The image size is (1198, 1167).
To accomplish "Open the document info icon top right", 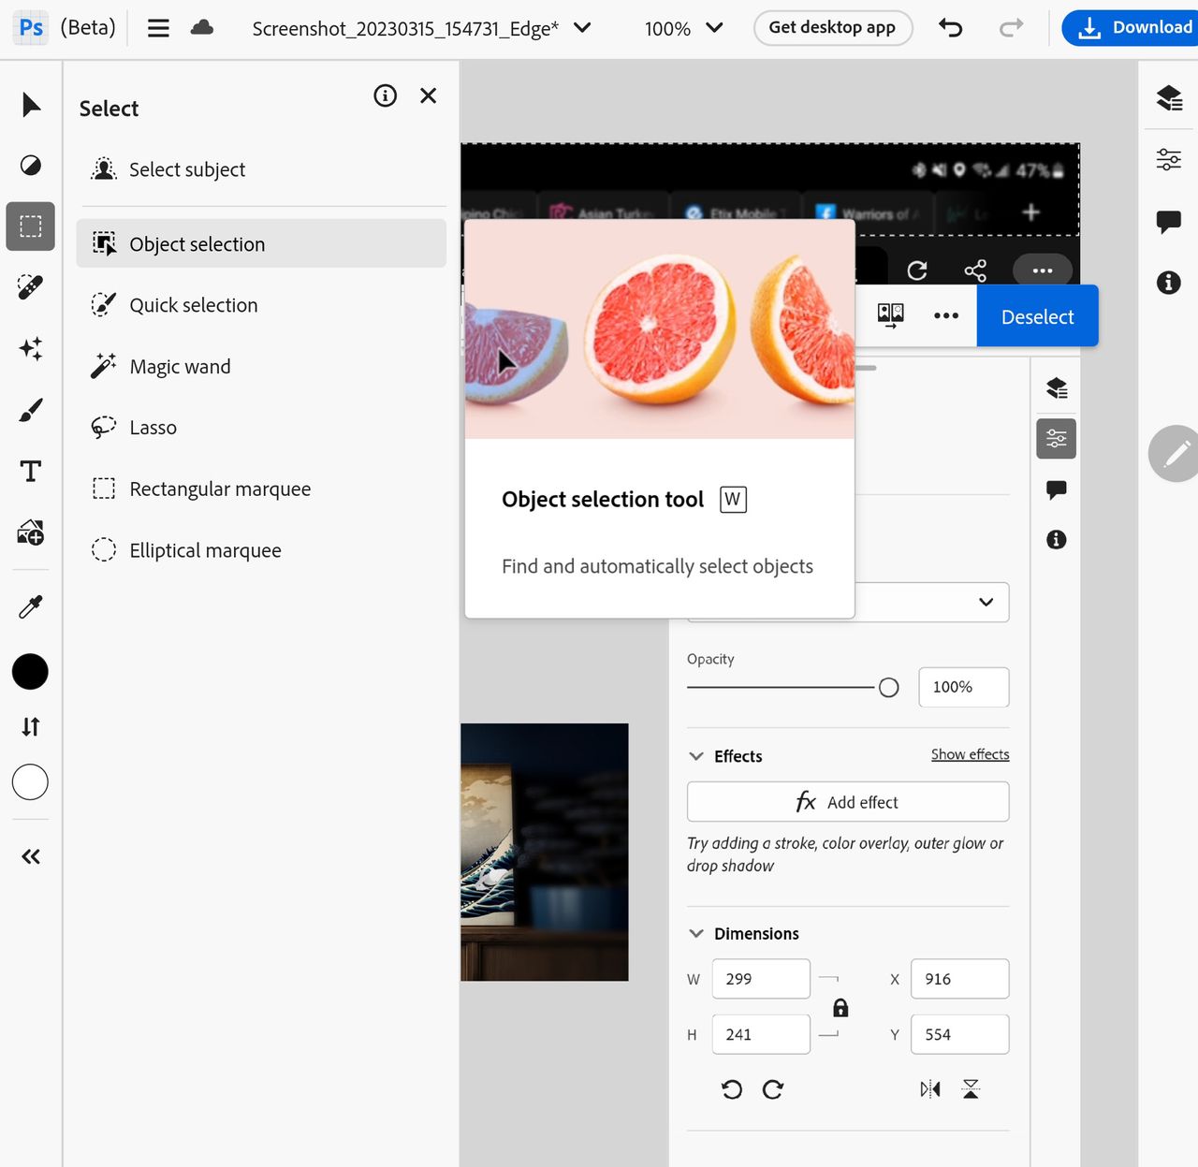I will 1169,282.
